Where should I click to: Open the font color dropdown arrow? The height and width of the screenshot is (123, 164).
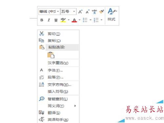79,20
